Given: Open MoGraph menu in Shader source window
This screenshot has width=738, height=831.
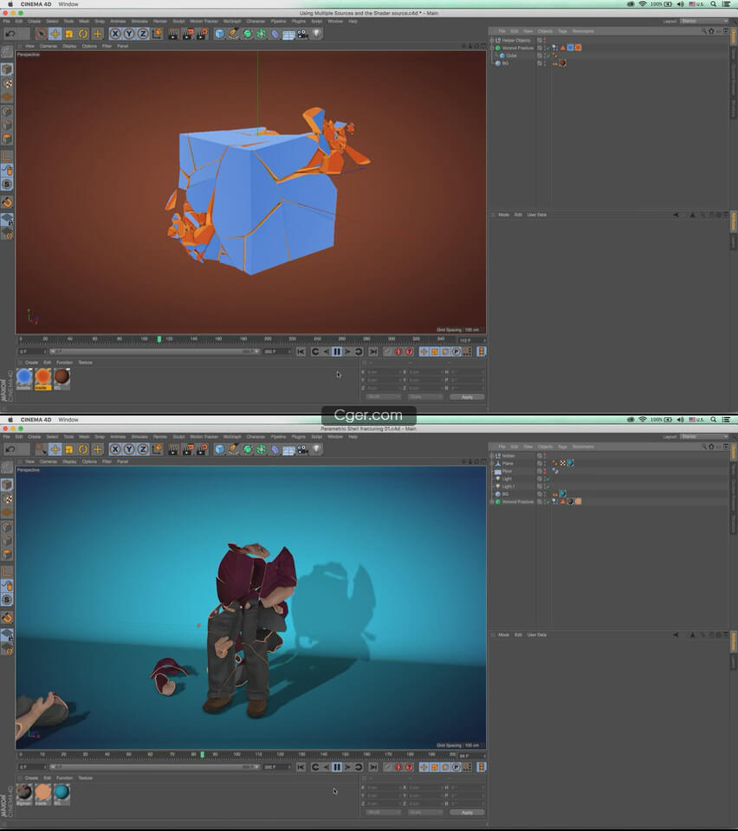Looking at the screenshot, I should tap(232, 21).
